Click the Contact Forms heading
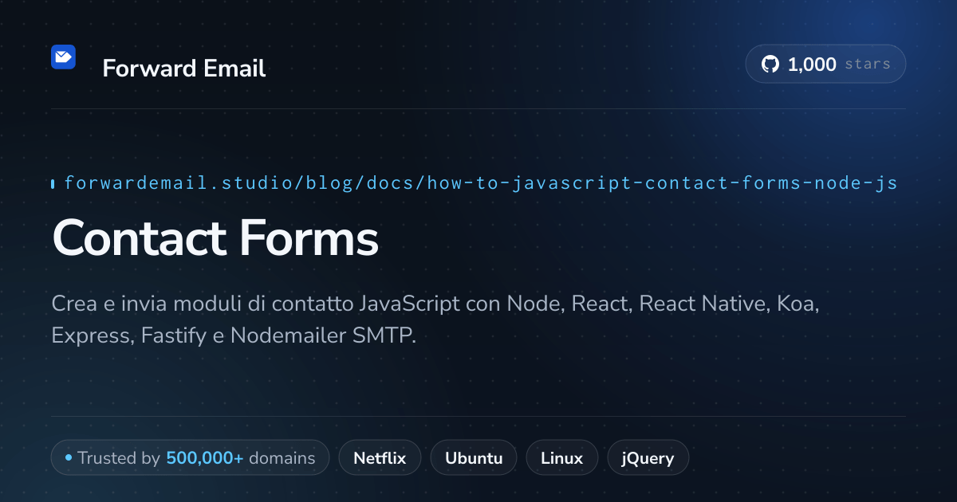957x502 pixels. [x=215, y=237]
